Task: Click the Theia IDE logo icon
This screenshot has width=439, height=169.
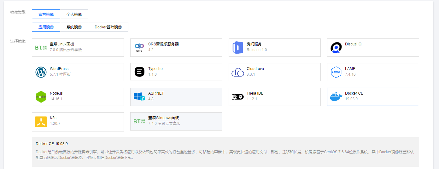Action: (238, 97)
